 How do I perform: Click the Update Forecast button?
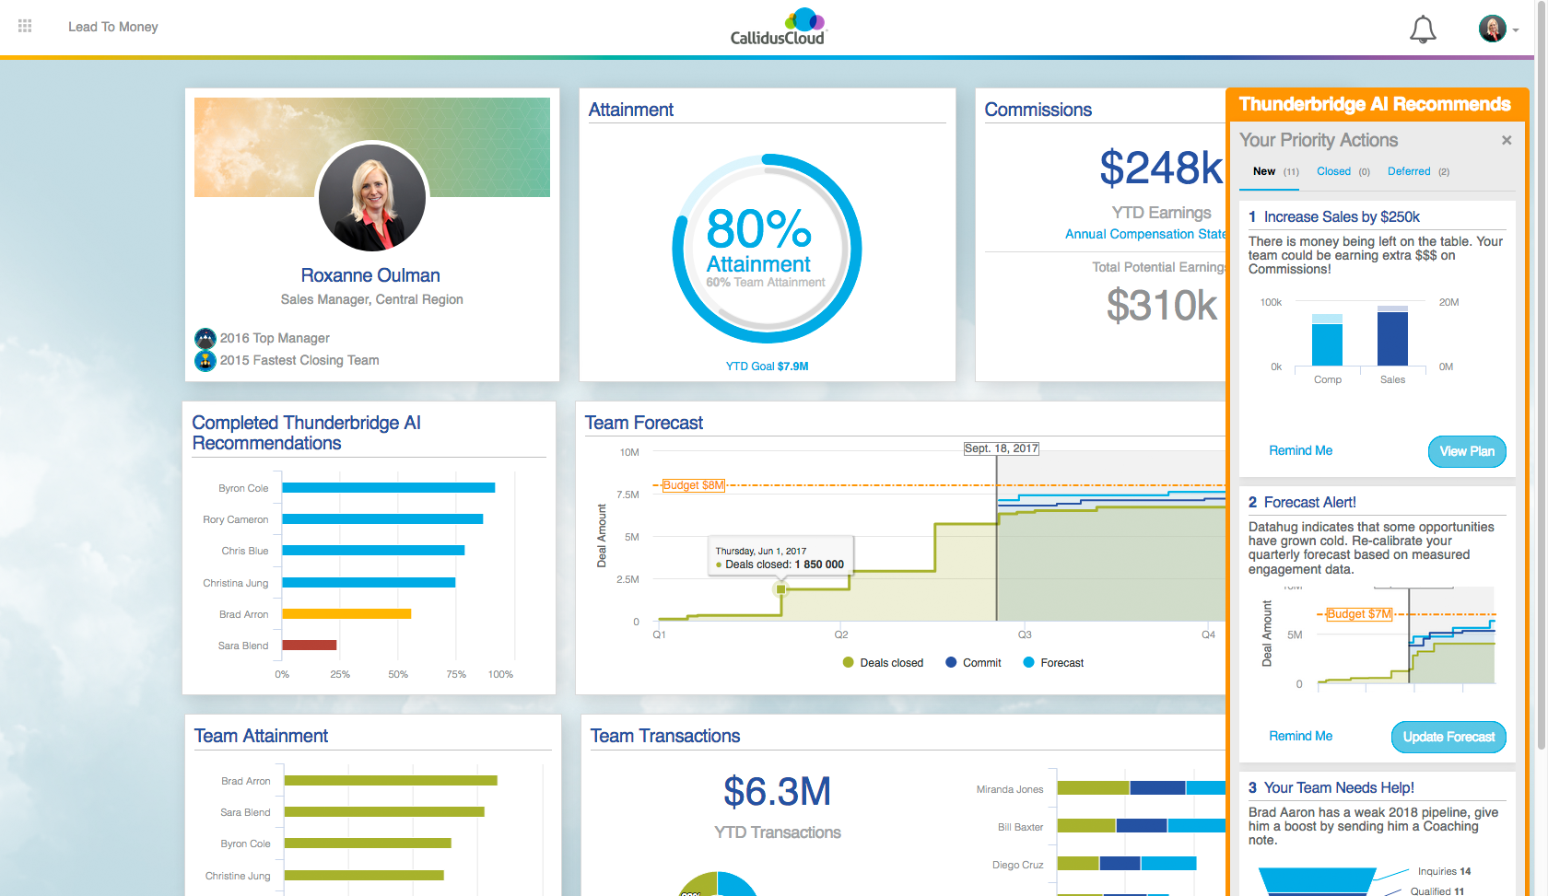click(x=1448, y=737)
